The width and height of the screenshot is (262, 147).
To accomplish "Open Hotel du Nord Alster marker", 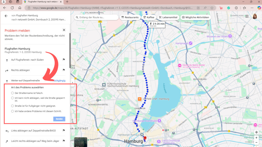I will tap(180, 66).
